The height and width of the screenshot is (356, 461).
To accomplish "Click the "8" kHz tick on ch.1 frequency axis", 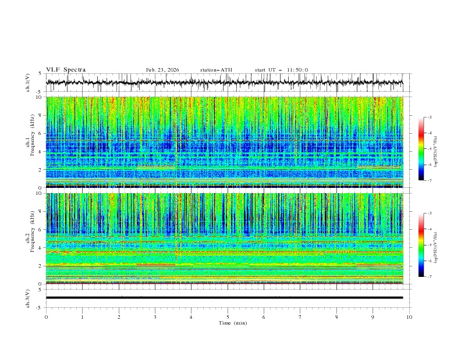I will [x=41, y=115].
